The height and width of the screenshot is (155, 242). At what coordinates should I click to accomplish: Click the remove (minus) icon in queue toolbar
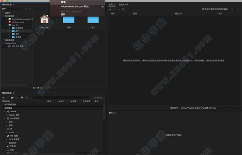click(119, 9)
